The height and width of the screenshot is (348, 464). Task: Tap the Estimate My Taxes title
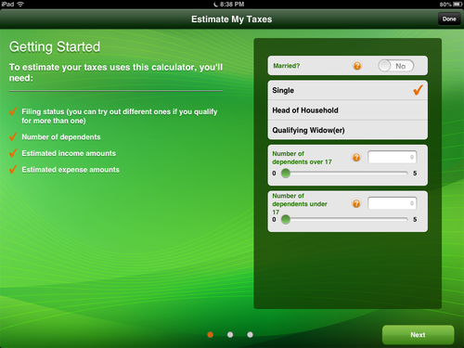[x=232, y=19]
